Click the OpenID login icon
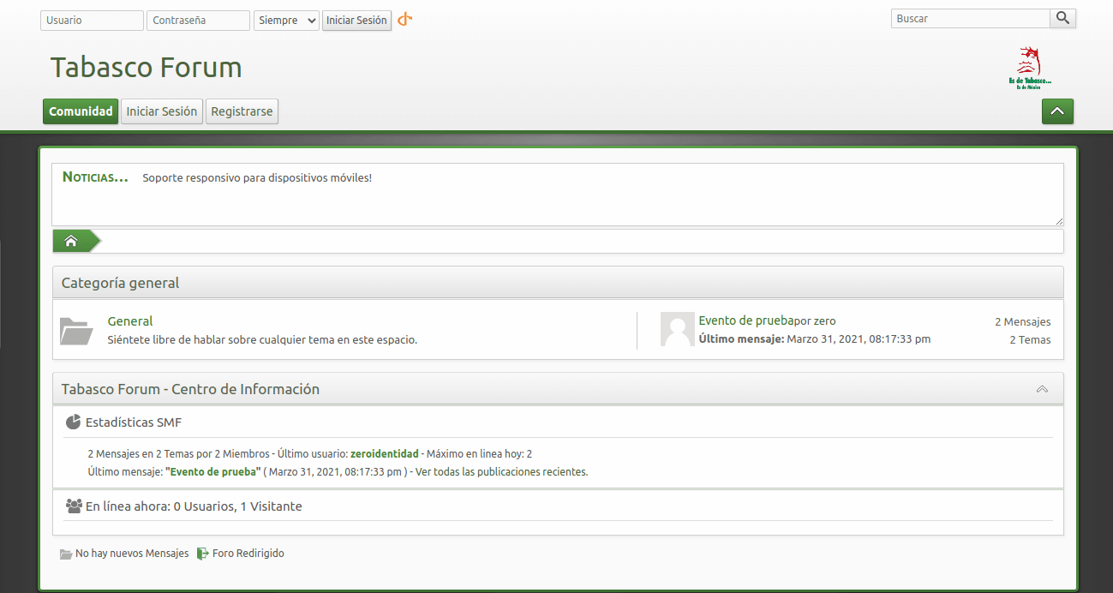 [x=405, y=20]
